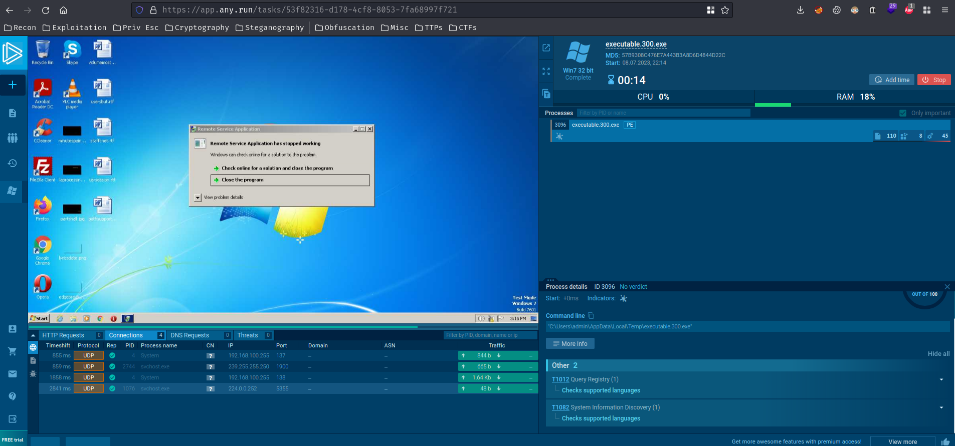
Task: Click the Add time button
Action: coord(892,80)
